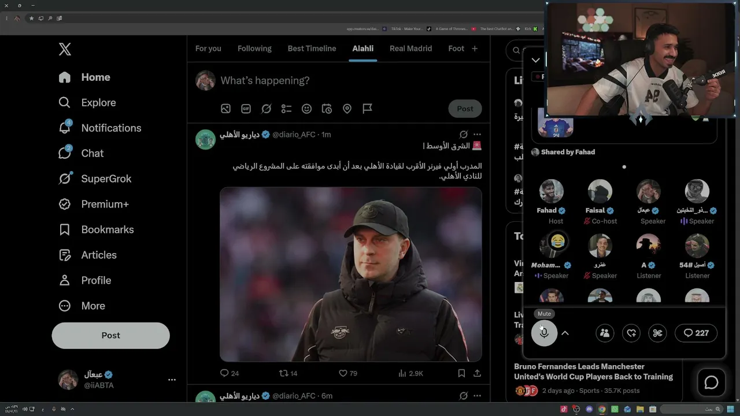Open the Grok action on first tweet
The width and height of the screenshot is (740, 416).
(x=463, y=135)
